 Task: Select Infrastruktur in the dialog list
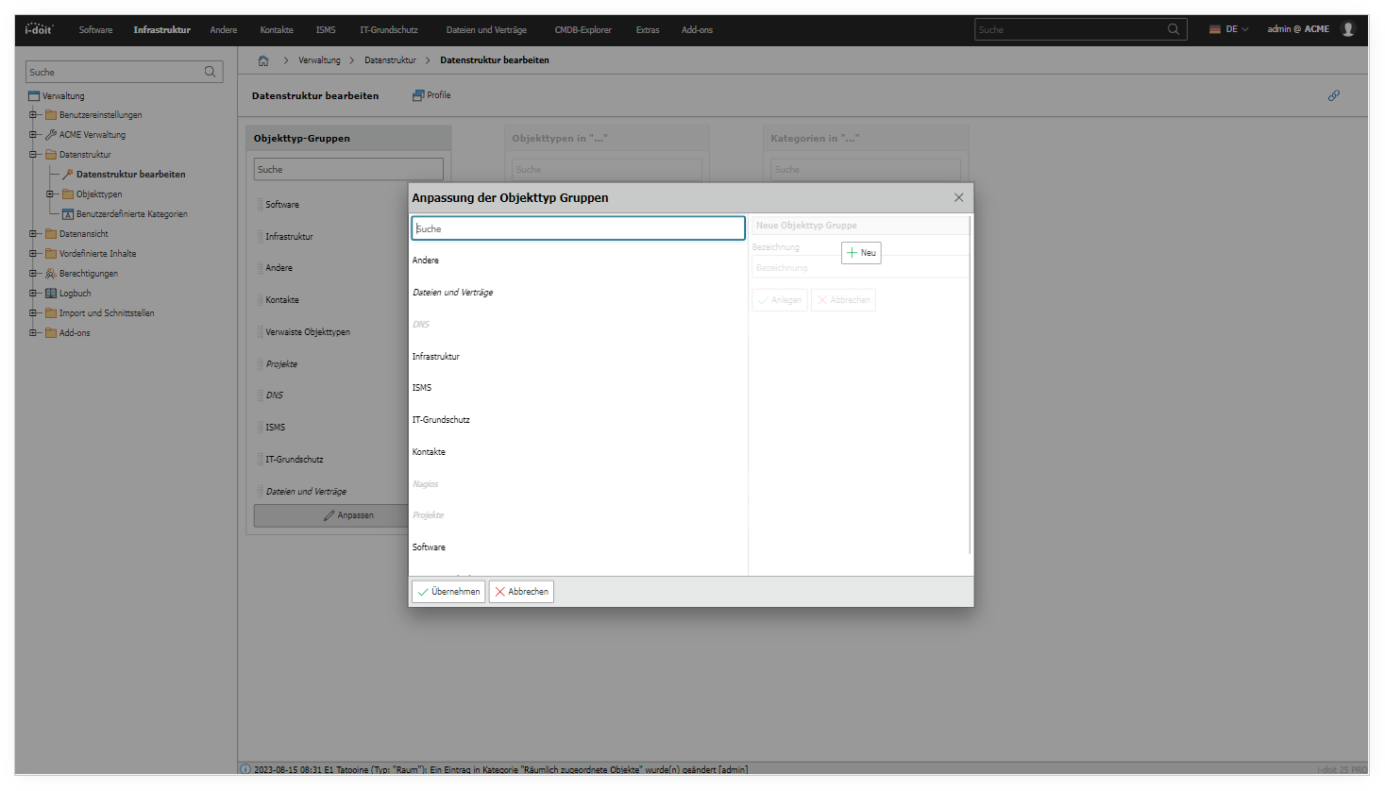436,357
